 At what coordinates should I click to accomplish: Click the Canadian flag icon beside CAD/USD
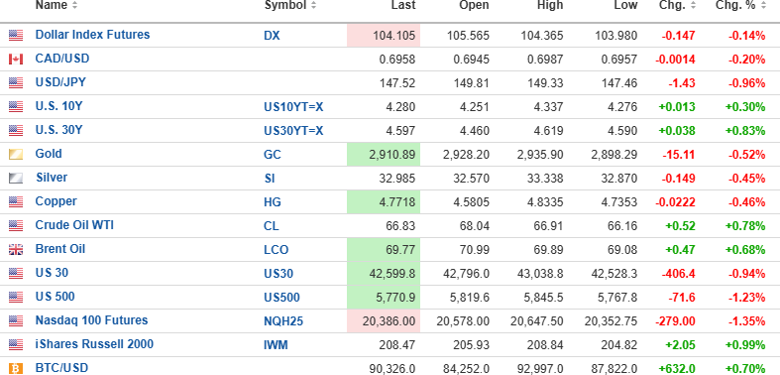[x=16, y=60]
